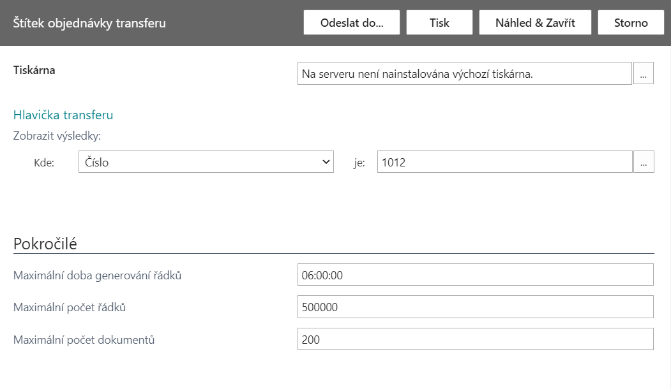Focus the maximum documents field showing 200
Image resolution: width=671 pixels, height=389 pixels.
tap(476, 339)
